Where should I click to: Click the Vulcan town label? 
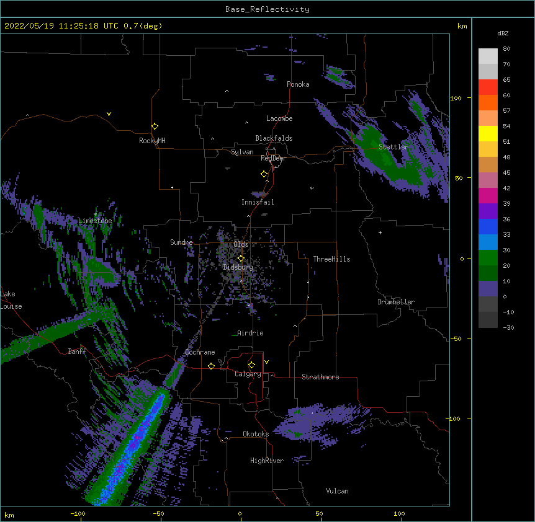point(337,491)
